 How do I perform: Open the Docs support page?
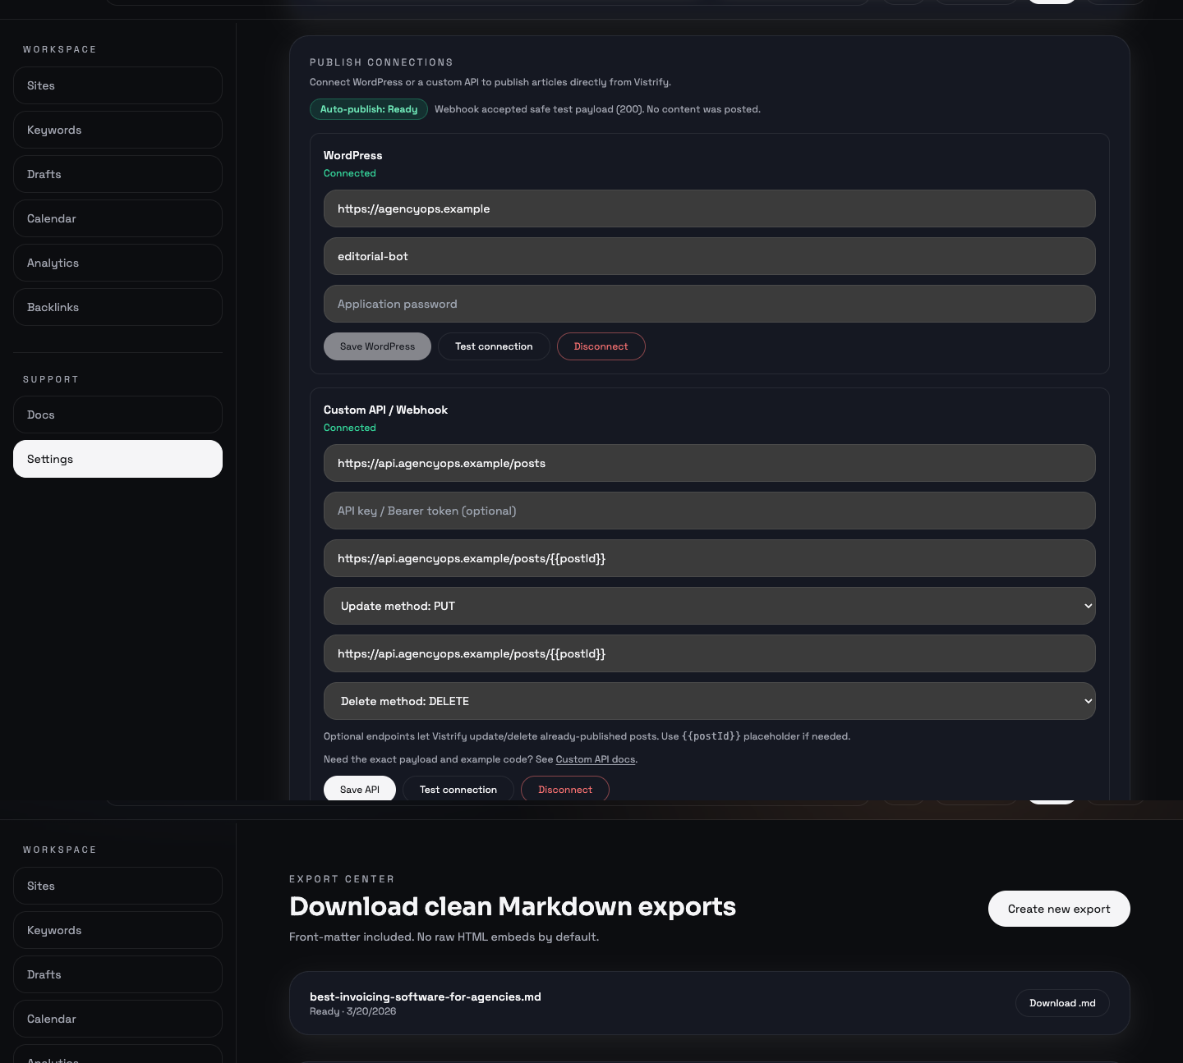(117, 415)
